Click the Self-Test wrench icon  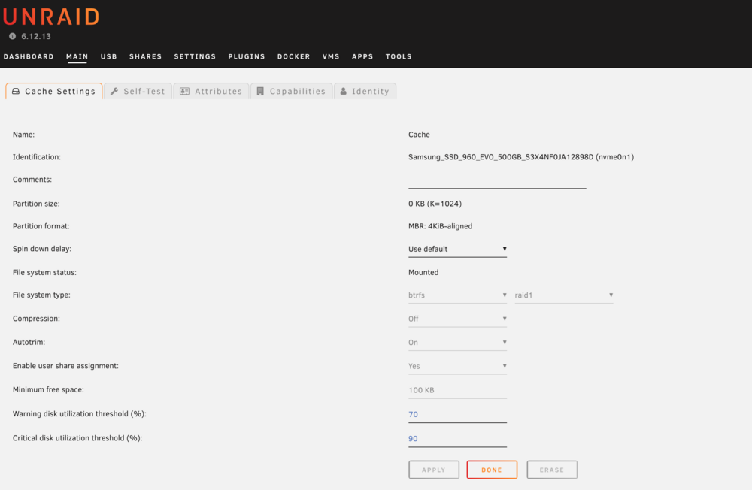click(x=114, y=91)
